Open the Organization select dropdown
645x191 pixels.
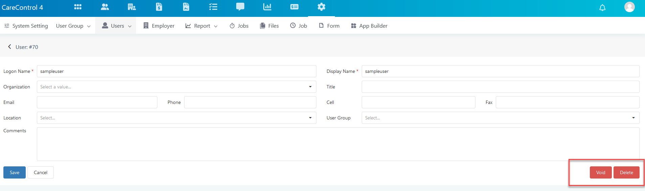pyautogui.click(x=176, y=87)
